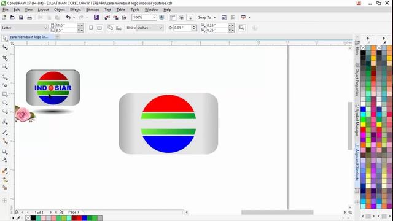The width and height of the screenshot is (393, 221).
Task: Open the Letter page size dropdown
Action: coord(45,28)
